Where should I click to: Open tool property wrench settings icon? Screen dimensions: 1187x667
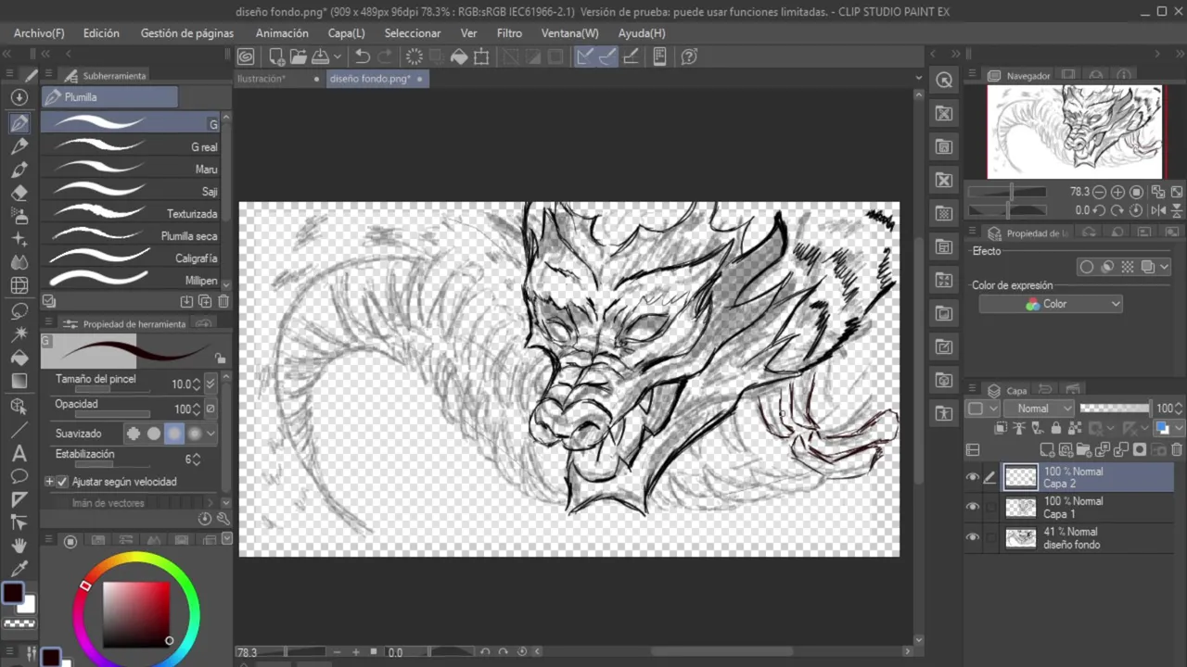223,519
